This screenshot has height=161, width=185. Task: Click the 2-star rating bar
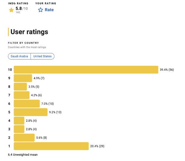click(x=24, y=138)
